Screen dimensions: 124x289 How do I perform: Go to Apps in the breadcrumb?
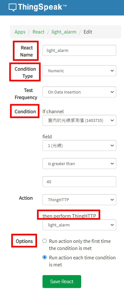[20, 32]
